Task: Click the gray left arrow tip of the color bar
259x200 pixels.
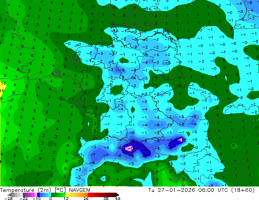Action: [x=9, y=195]
